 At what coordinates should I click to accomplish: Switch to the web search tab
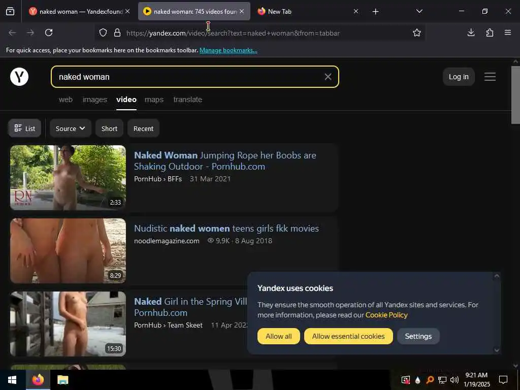click(66, 100)
